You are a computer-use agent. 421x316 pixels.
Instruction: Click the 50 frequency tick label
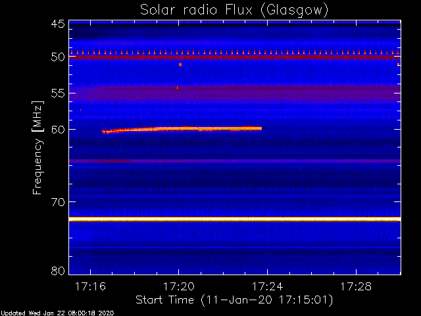click(58, 57)
